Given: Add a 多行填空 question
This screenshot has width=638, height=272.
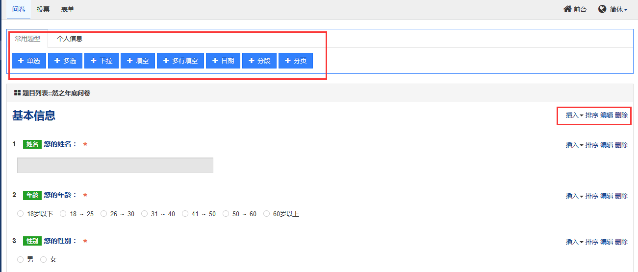Looking at the screenshot, I should click(180, 61).
